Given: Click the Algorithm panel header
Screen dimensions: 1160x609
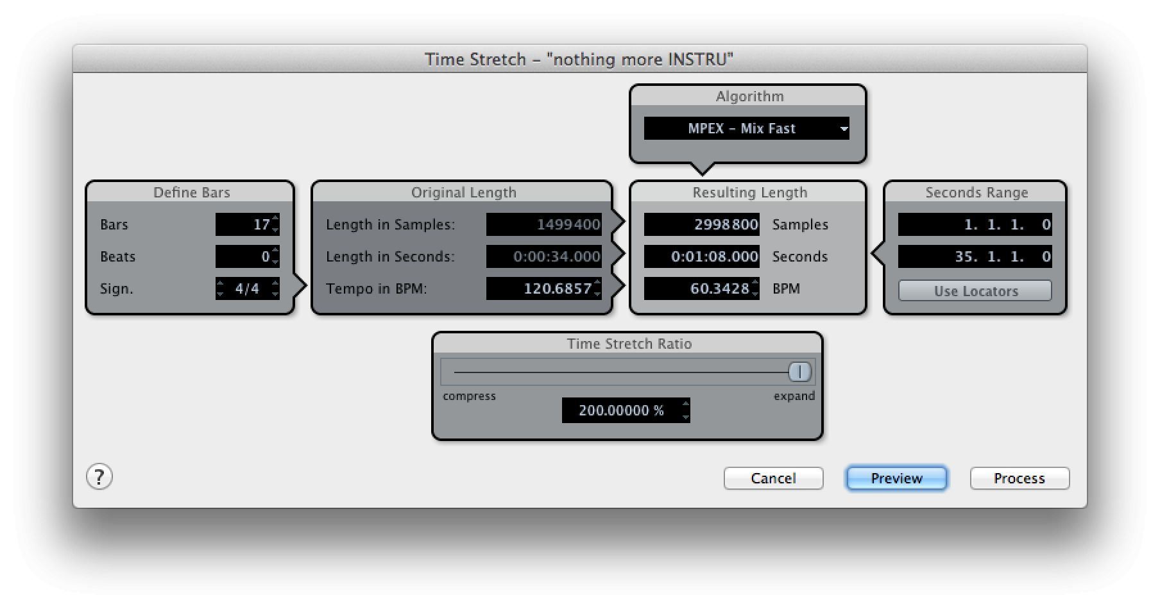Looking at the screenshot, I should point(749,96).
